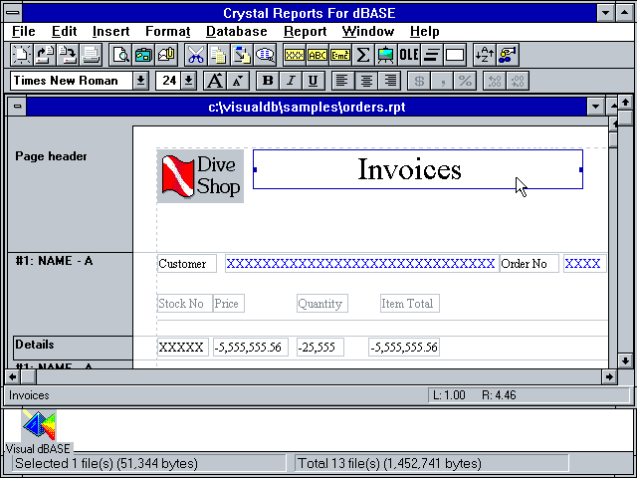Click the Mail report toolbar icon
This screenshot has width=637, height=478.
click(166, 55)
